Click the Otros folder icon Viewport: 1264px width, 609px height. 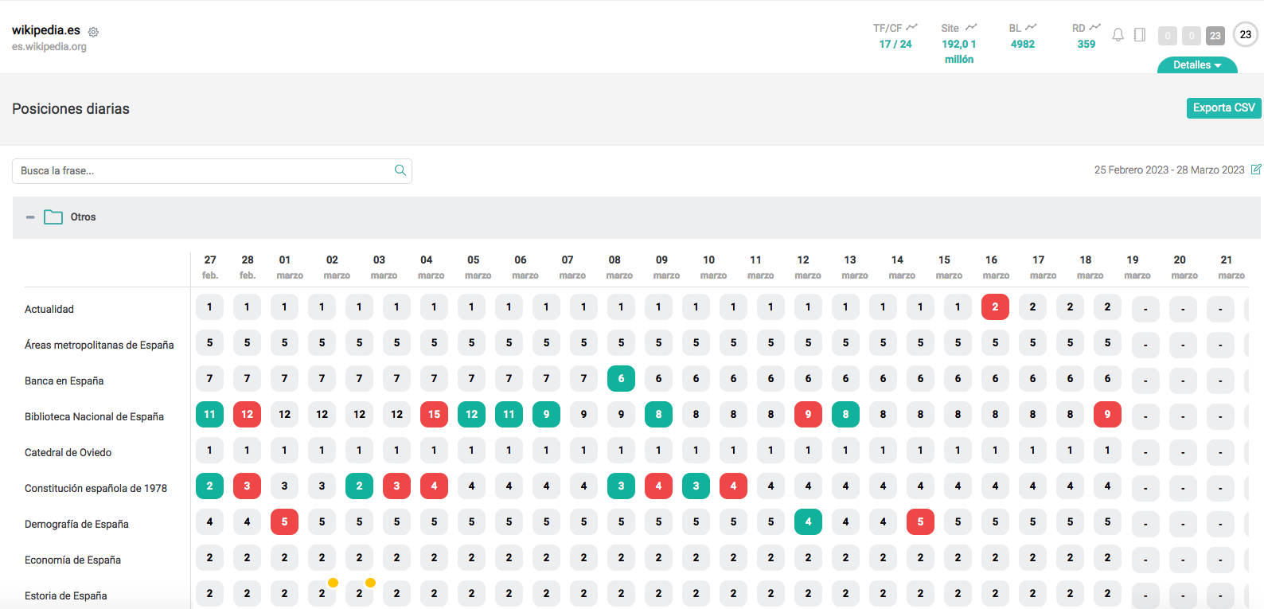53,217
